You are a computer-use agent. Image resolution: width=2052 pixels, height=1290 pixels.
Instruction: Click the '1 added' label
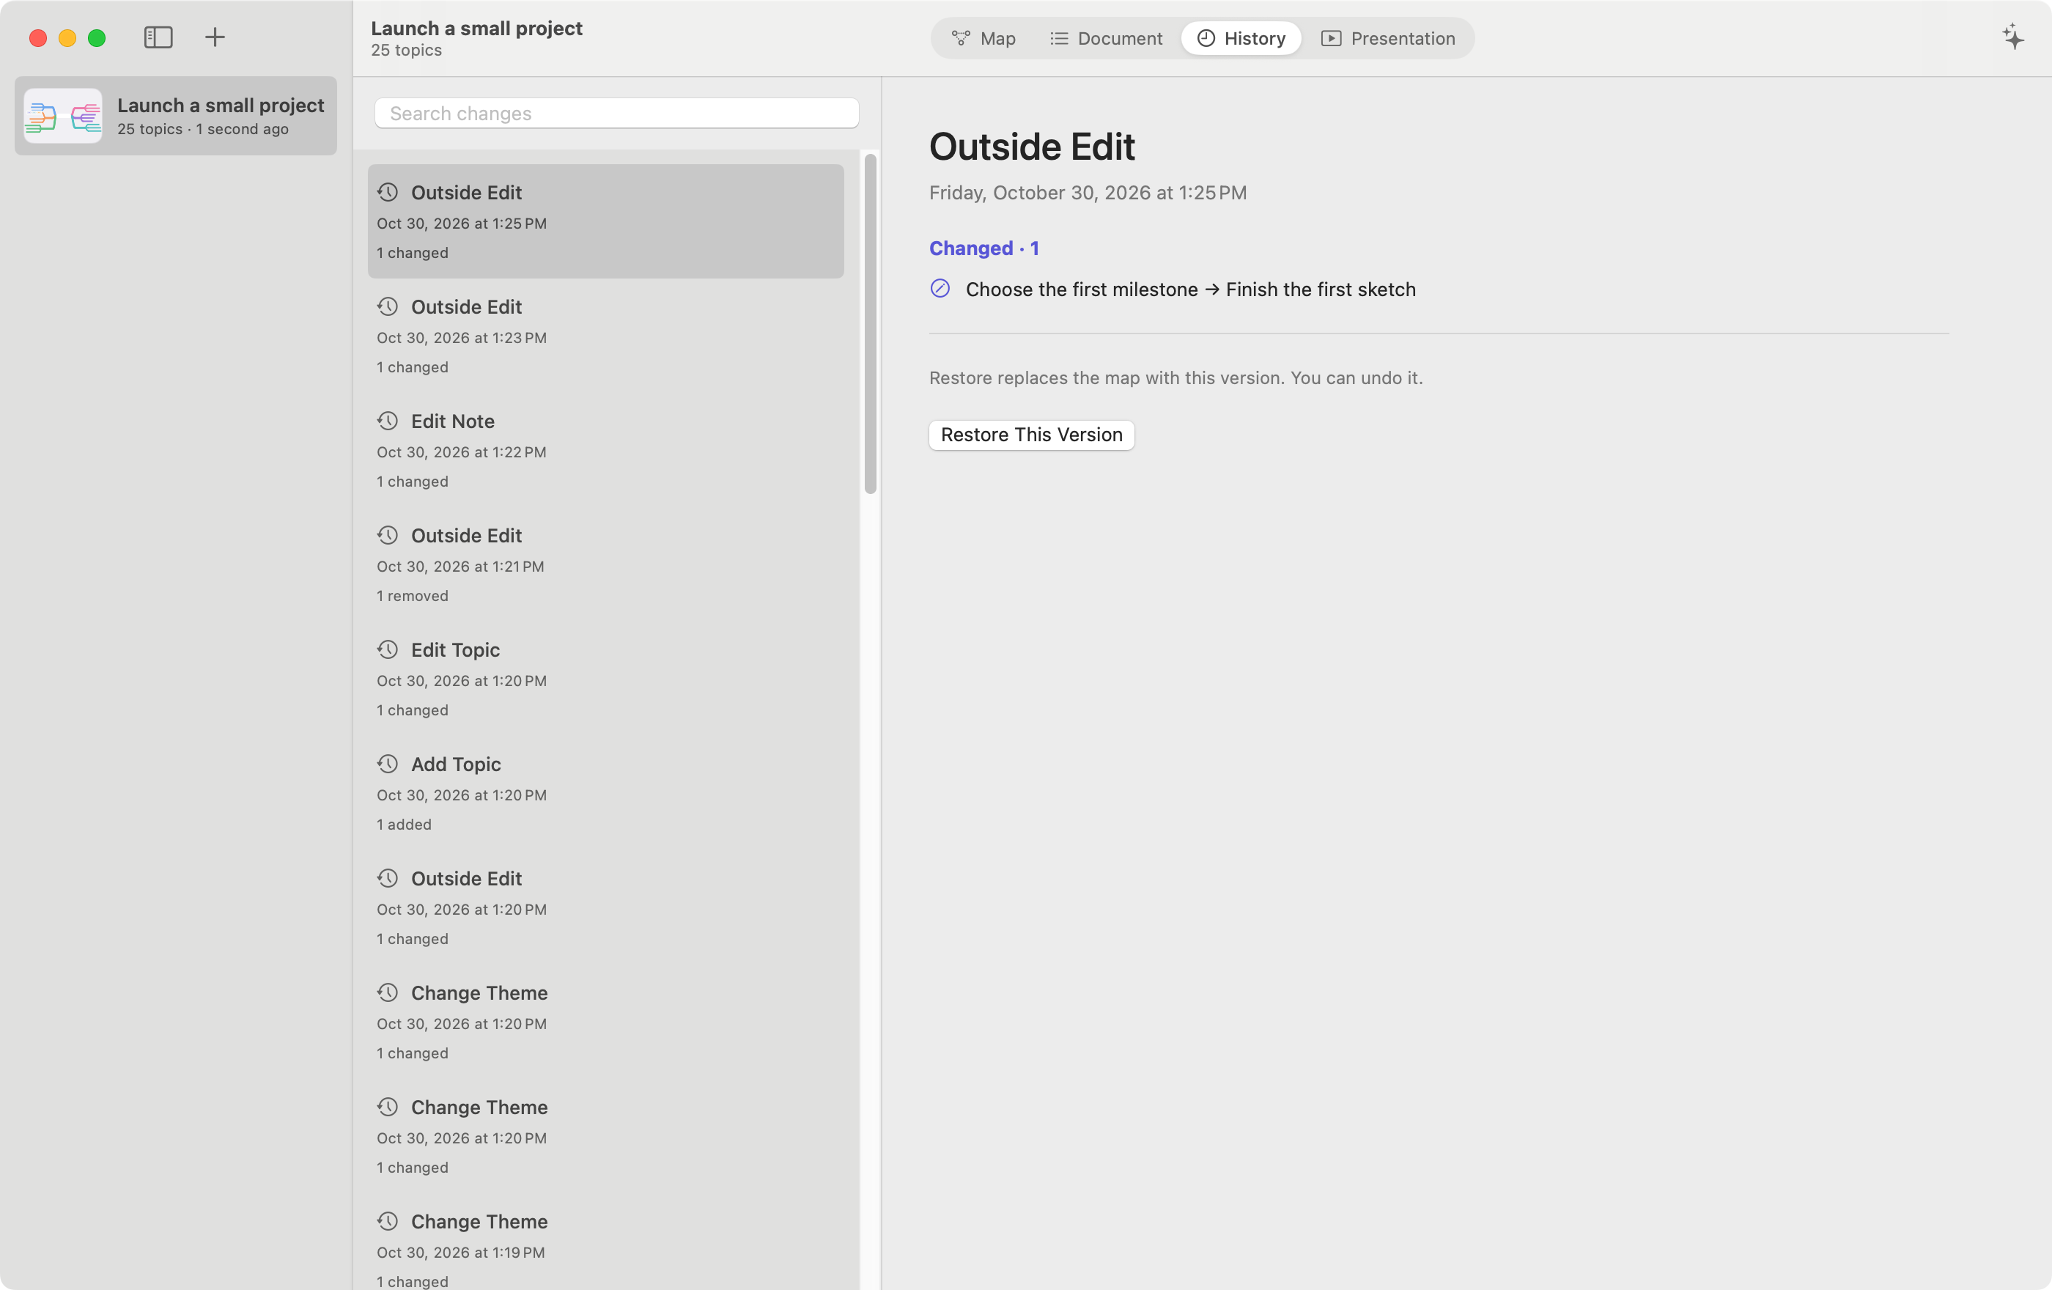[404, 824]
